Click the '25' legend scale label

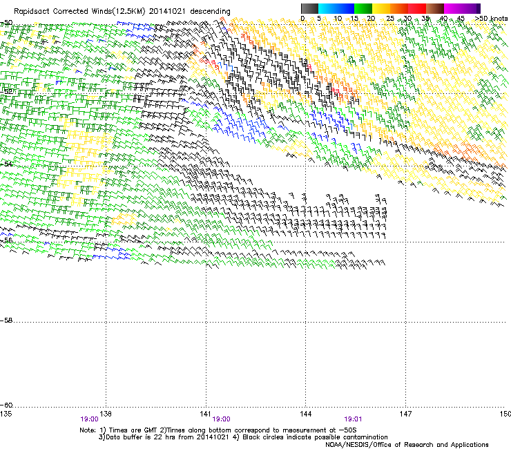[x=389, y=19]
